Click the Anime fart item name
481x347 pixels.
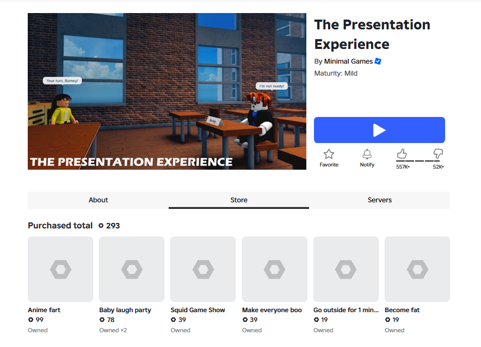(44, 310)
